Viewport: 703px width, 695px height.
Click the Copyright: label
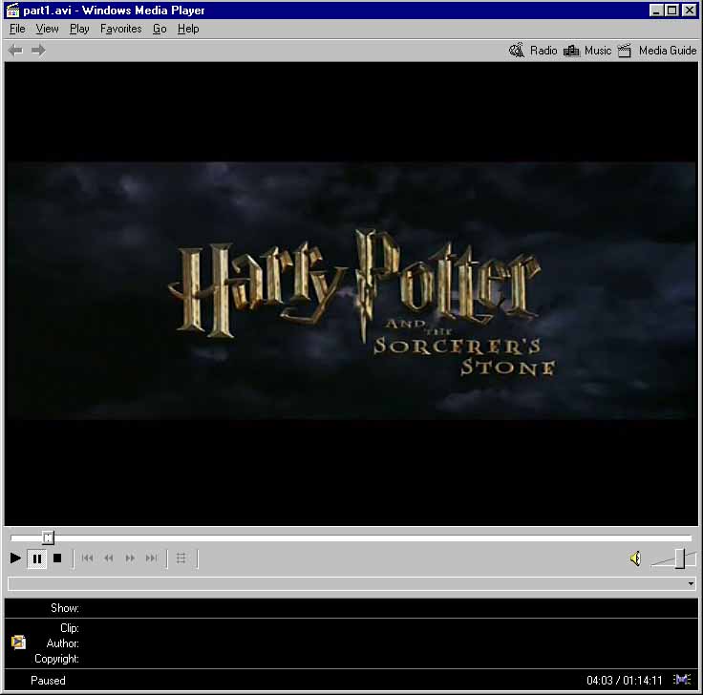[x=56, y=659]
